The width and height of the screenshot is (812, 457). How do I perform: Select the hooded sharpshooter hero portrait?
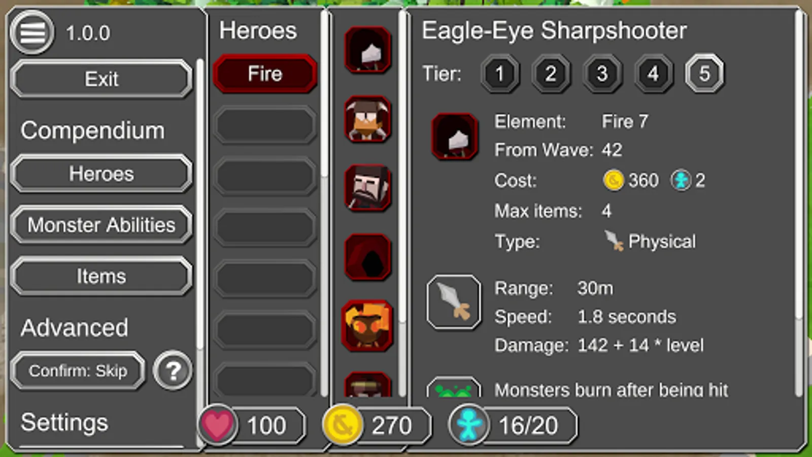(367, 50)
